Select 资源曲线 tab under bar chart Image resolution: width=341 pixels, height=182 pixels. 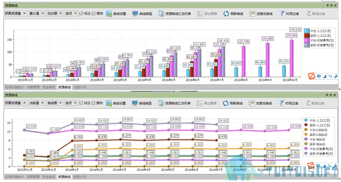tap(64, 88)
